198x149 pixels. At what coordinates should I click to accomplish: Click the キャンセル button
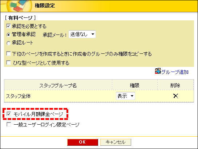tap(116, 142)
